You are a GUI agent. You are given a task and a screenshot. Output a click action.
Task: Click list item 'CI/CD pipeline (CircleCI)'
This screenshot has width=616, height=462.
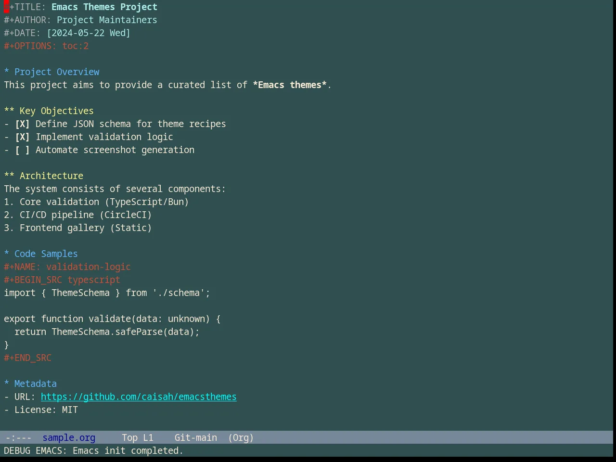coord(86,215)
